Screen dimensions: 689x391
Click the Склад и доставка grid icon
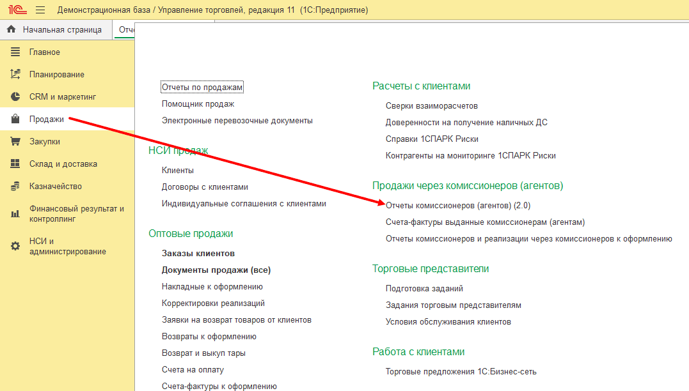(x=15, y=164)
